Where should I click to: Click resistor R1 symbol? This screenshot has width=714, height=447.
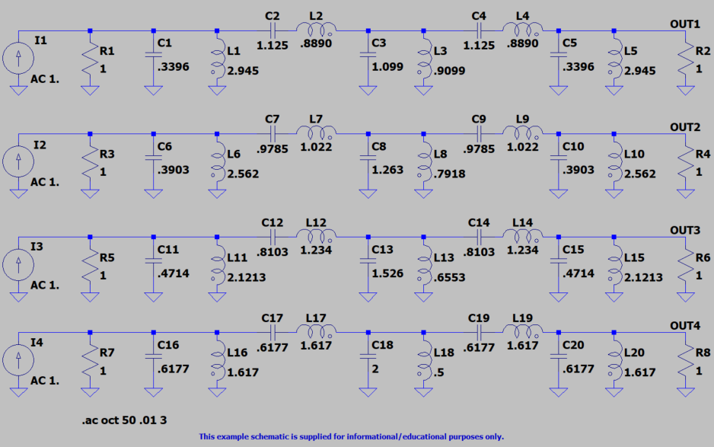(90, 59)
